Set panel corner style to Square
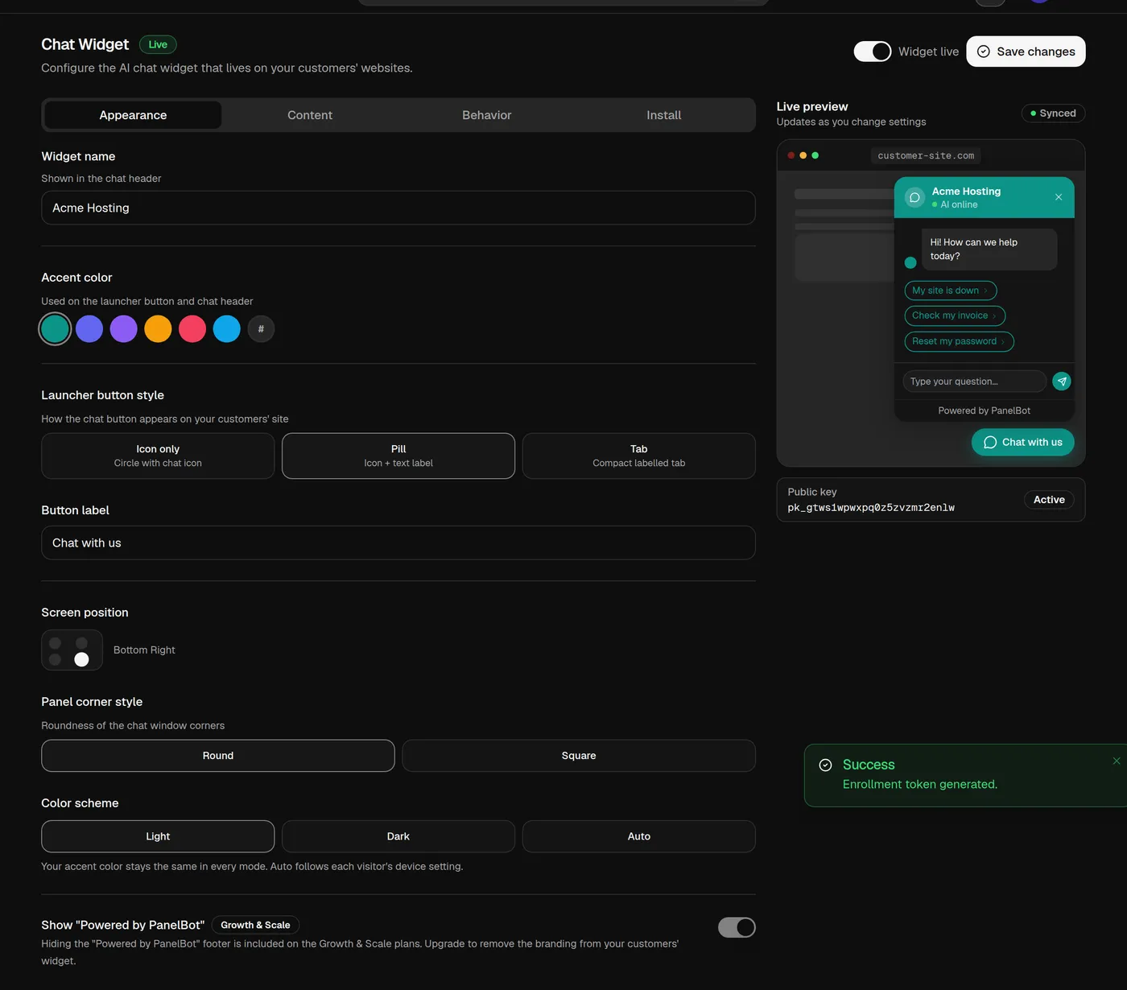The width and height of the screenshot is (1127, 990). (x=579, y=756)
